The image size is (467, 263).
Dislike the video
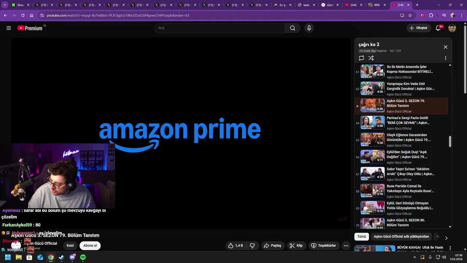(x=252, y=245)
